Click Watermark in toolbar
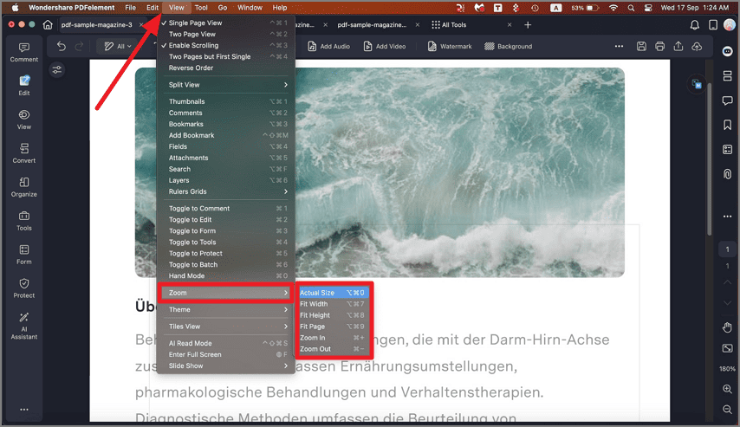Image resolution: width=740 pixels, height=427 pixels. [450, 46]
